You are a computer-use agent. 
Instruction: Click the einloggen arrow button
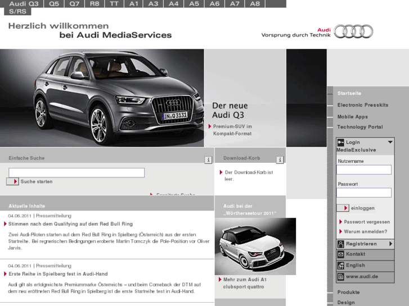[x=343, y=208]
